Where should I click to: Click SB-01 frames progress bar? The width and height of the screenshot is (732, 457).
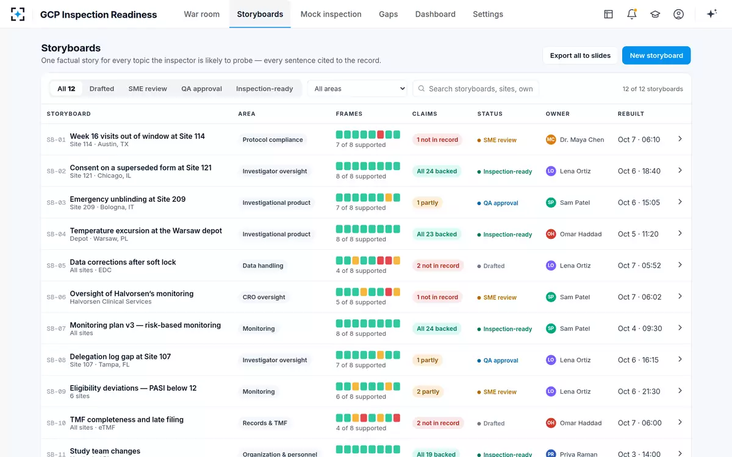(368, 135)
